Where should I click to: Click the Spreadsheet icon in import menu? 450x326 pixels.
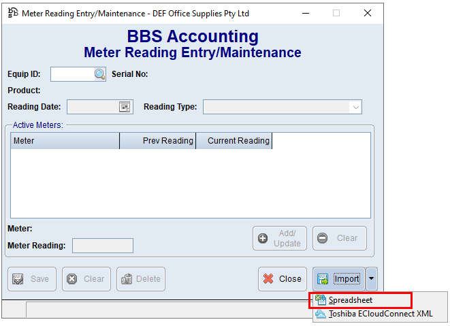click(321, 300)
